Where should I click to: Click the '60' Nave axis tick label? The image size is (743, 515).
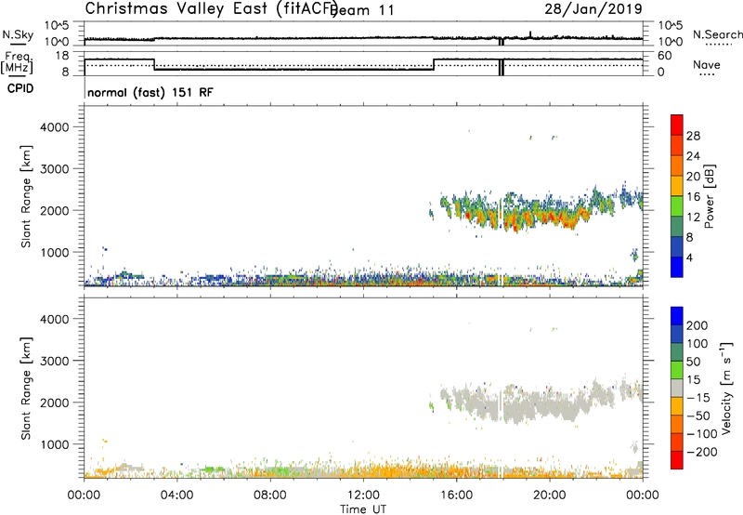(665, 56)
